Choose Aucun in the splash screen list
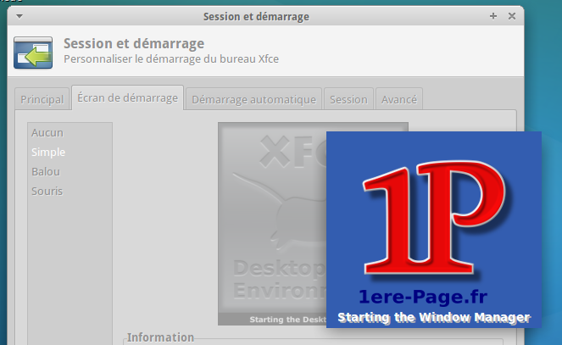The height and width of the screenshot is (345, 562). pyautogui.click(x=47, y=132)
